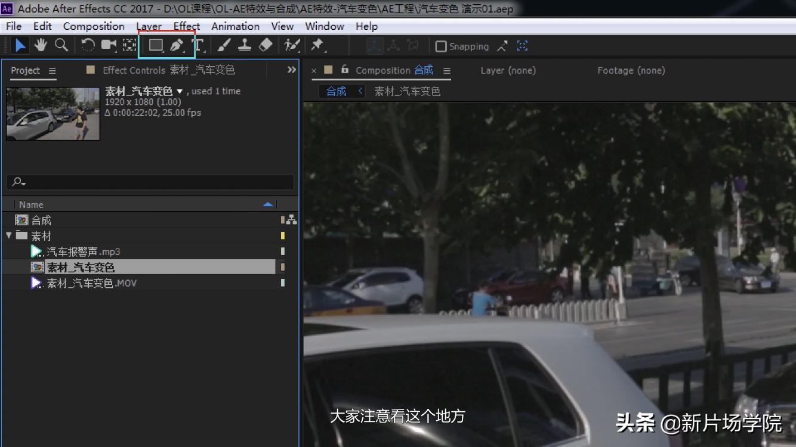Select the Layer (none) viewer tab
Image resolution: width=796 pixels, height=447 pixels.
coord(507,70)
